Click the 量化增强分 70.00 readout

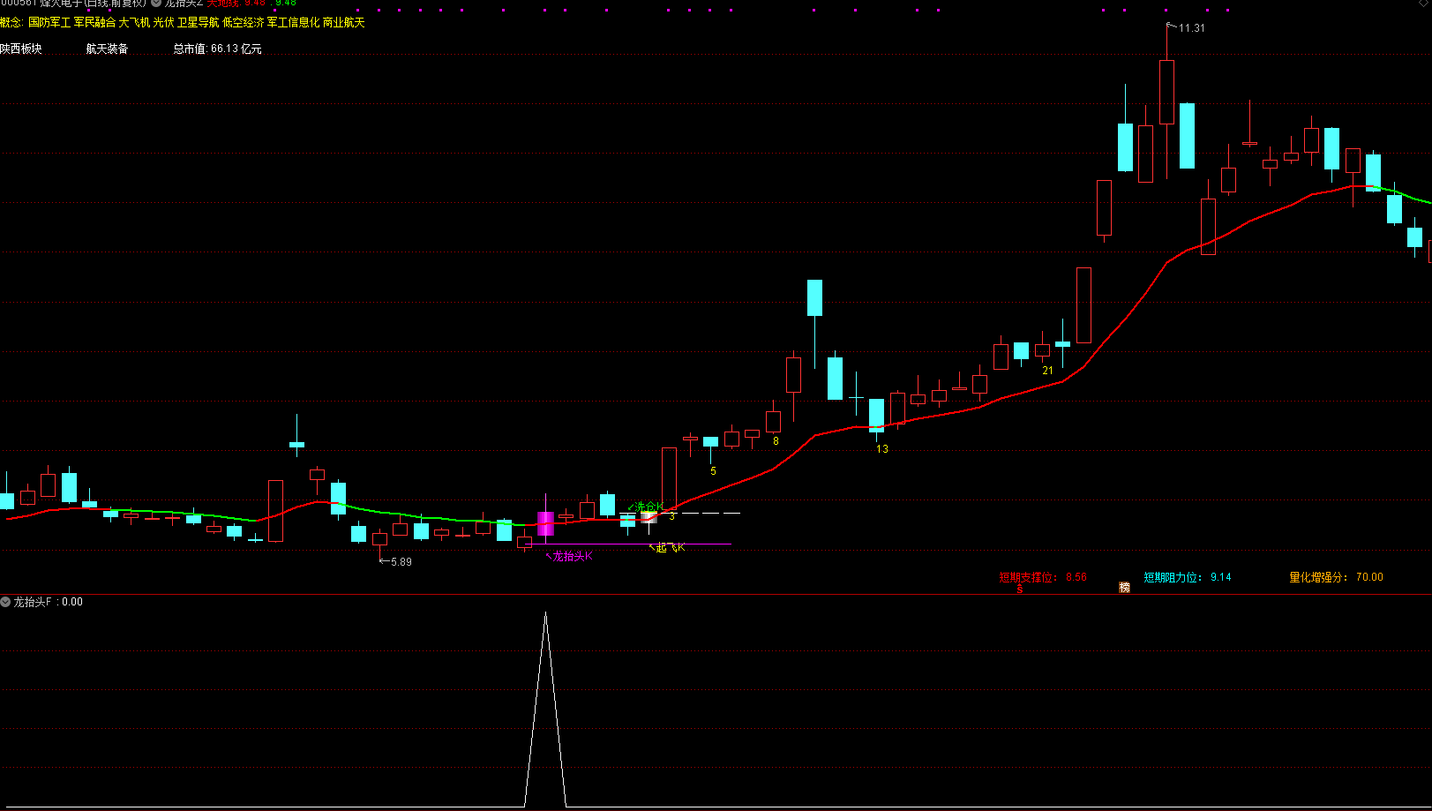click(1336, 577)
